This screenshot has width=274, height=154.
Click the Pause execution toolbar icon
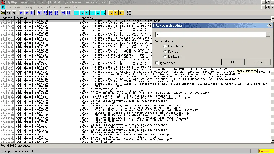coord(32,13)
